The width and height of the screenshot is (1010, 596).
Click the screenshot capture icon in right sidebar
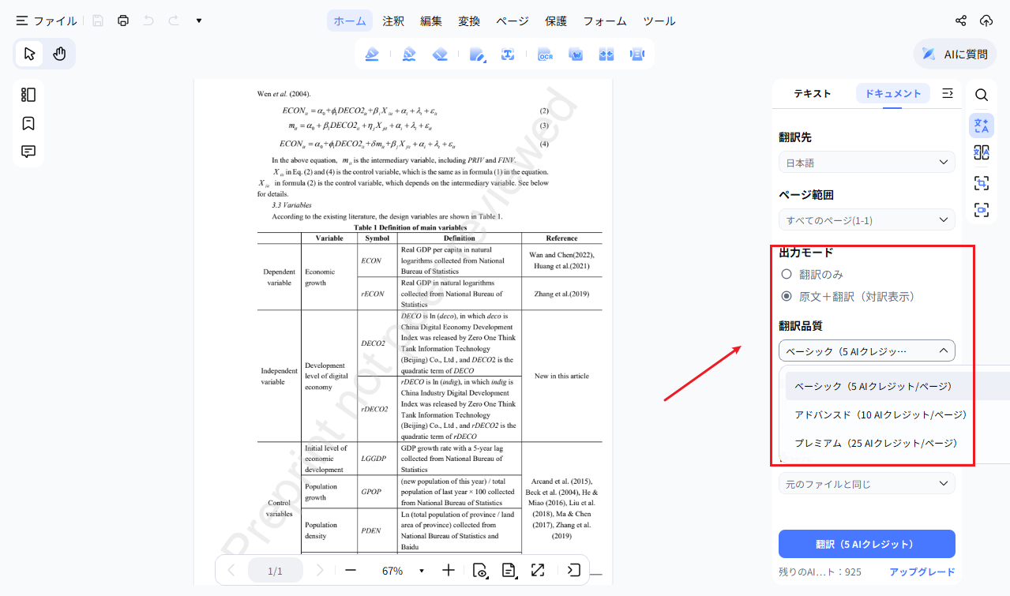pos(982,210)
